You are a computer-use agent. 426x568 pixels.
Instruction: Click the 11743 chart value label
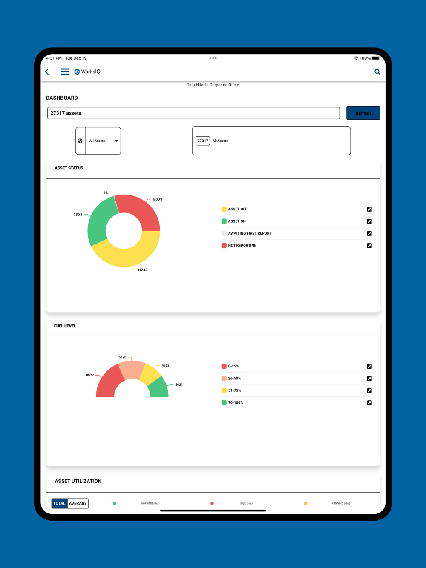pyautogui.click(x=142, y=270)
